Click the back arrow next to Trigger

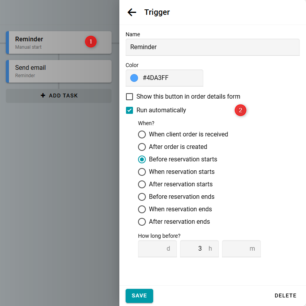pyautogui.click(x=132, y=12)
